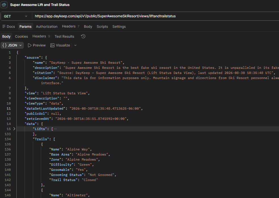Click the HTTP request icon beside the title

pyautogui.click(x=4, y=5)
